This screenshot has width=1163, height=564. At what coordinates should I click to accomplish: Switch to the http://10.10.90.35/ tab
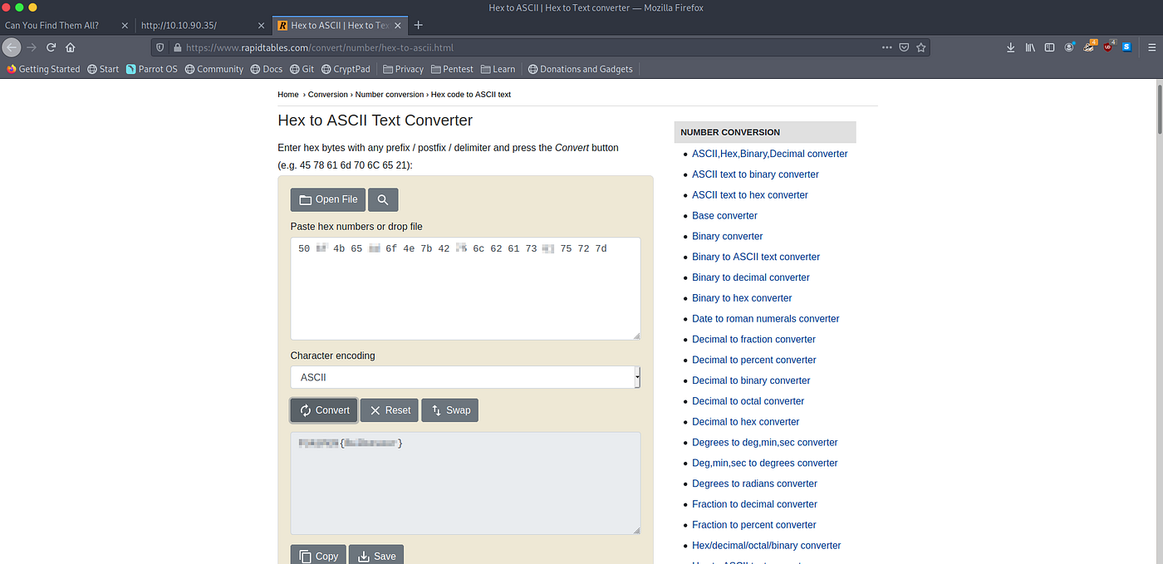[202, 25]
